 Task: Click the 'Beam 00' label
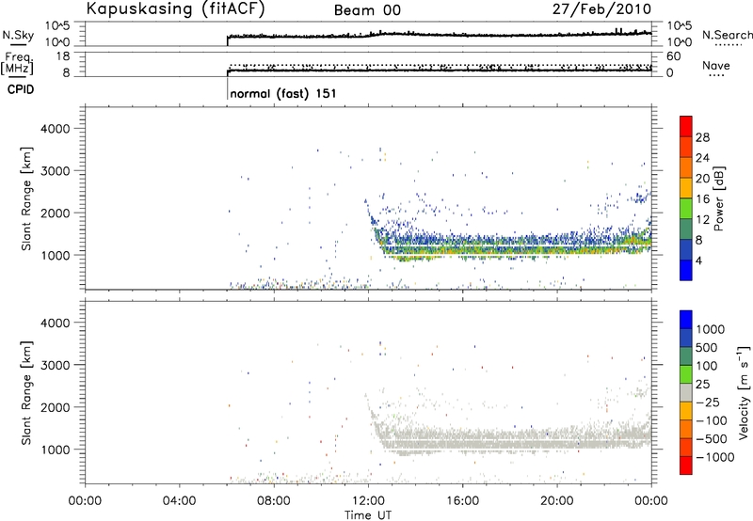point(367,10)
